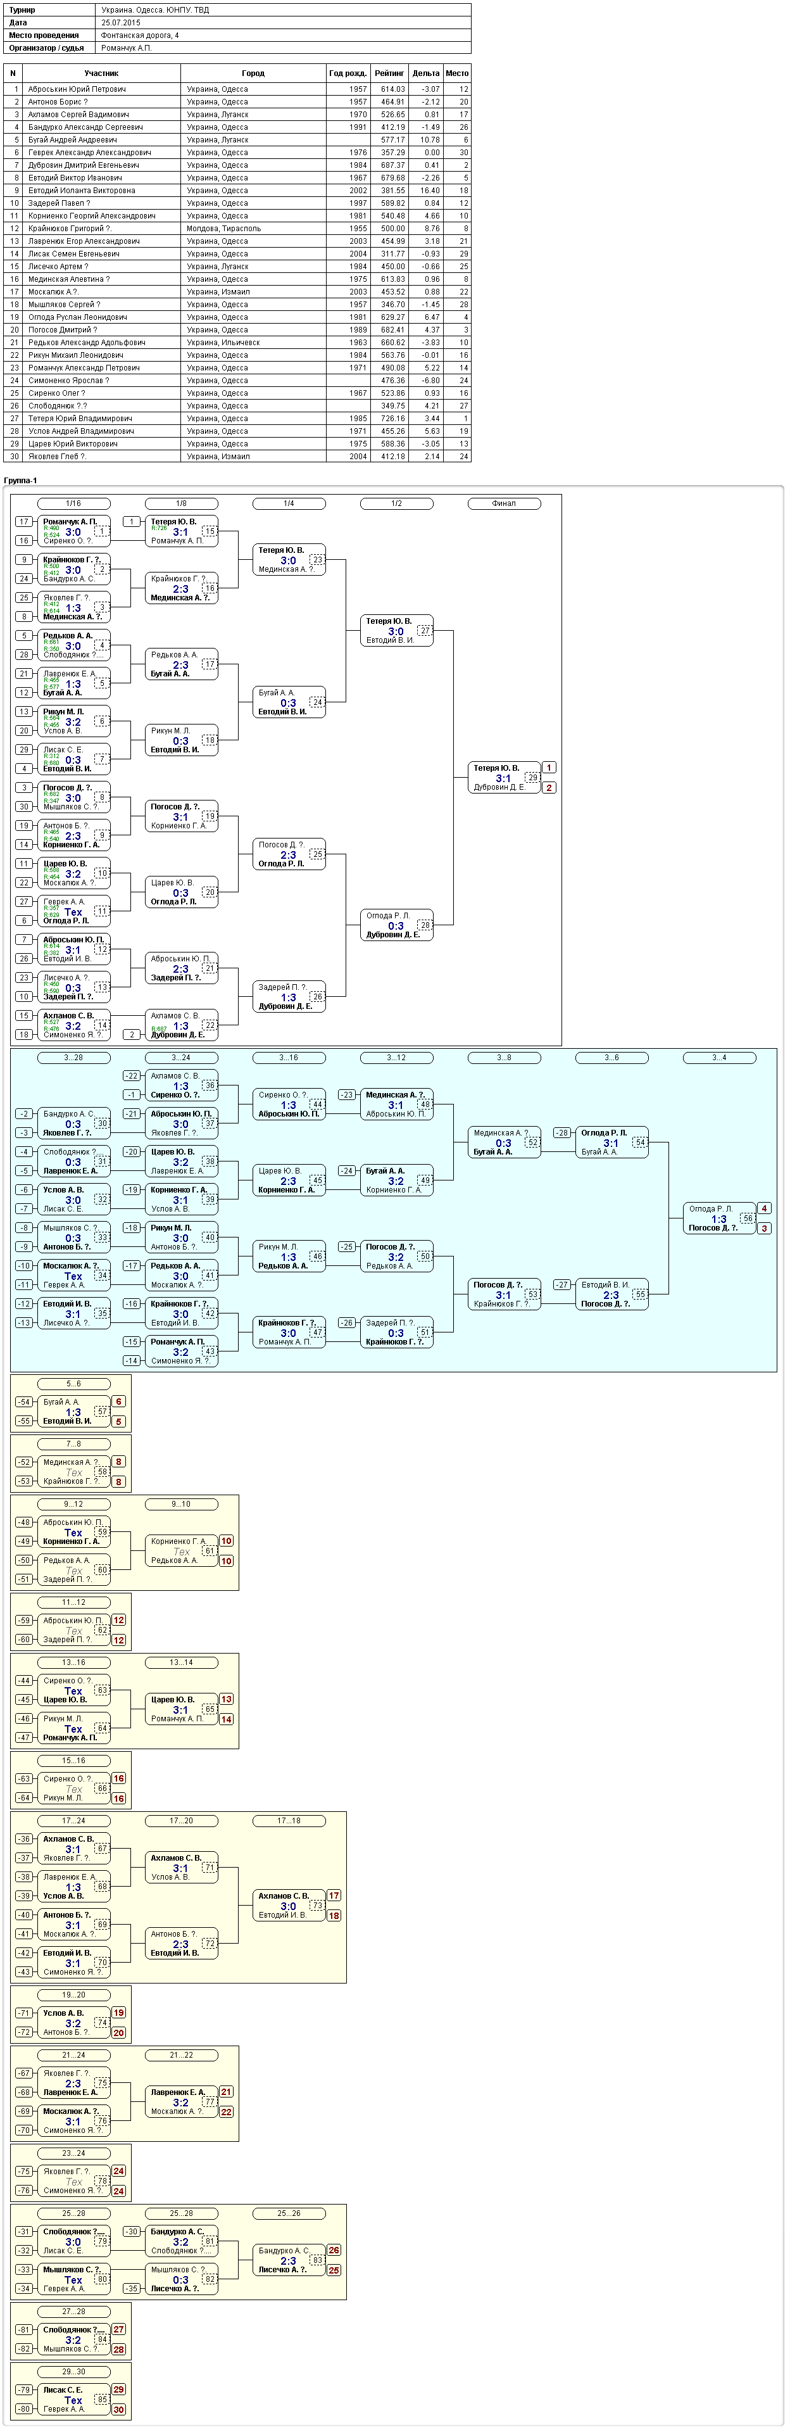This screenshot has height=2430, width=790.
Task: Select table row 'Антонов Борис ?'
Action: pyautogui.click(x=237, y=102)
